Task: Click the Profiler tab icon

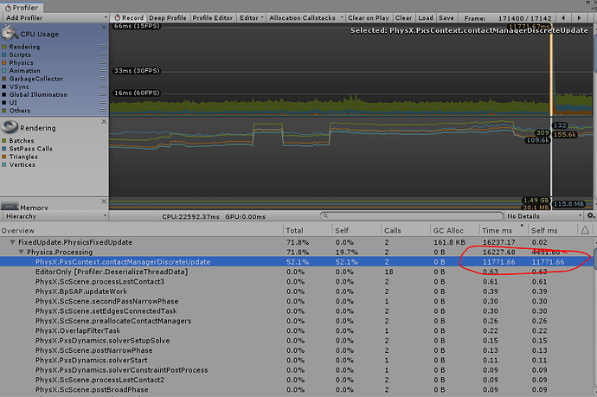Action: point(8,8)
